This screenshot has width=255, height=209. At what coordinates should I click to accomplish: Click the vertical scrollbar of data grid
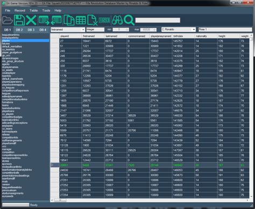[x=251, y=116]
